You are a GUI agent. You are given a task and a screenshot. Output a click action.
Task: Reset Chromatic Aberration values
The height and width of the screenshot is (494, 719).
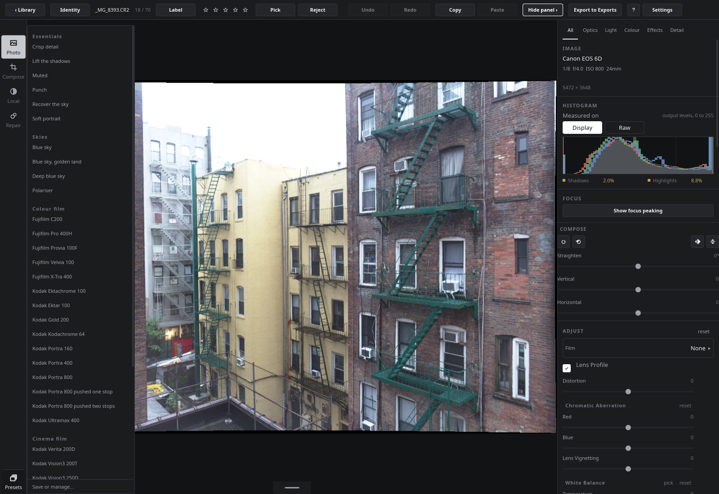(x=685, y=406)
